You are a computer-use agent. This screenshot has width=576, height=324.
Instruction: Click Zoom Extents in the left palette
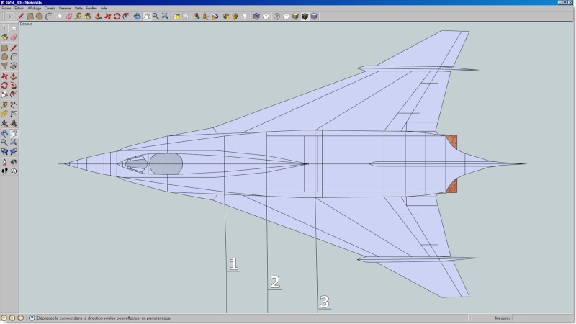[x=14, y=143]
